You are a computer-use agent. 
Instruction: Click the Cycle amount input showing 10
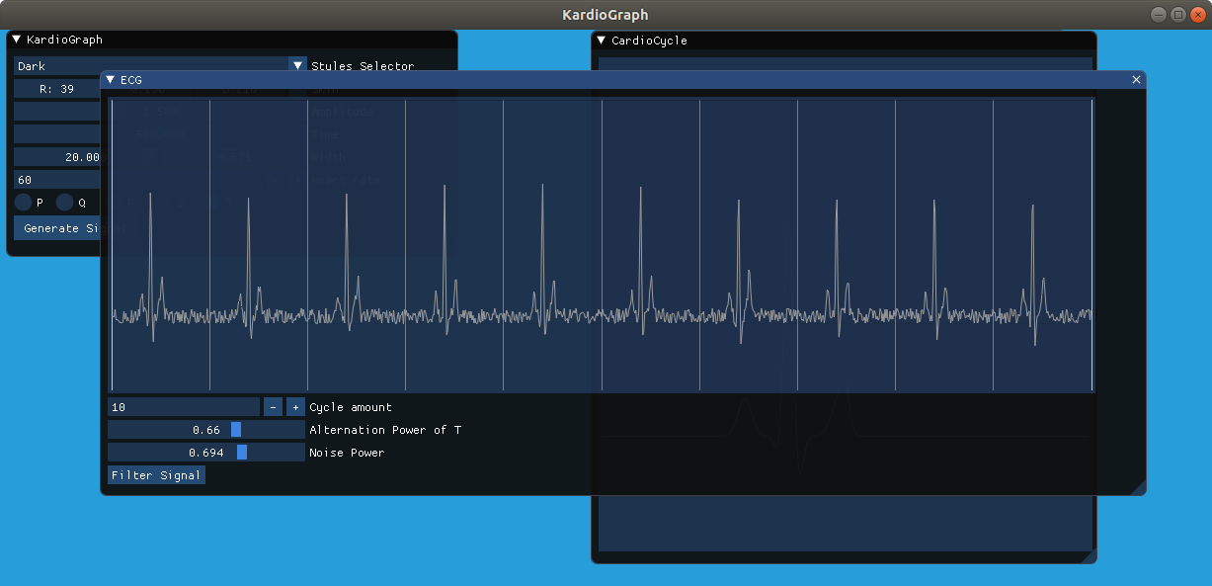pos(183,406)
